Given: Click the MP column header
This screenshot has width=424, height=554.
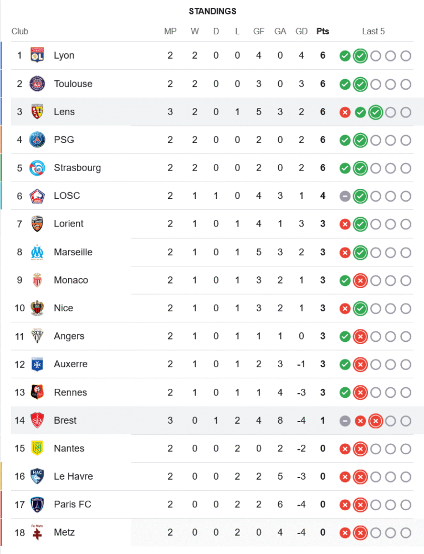Looking at the screenshot, I should [170, 32].
